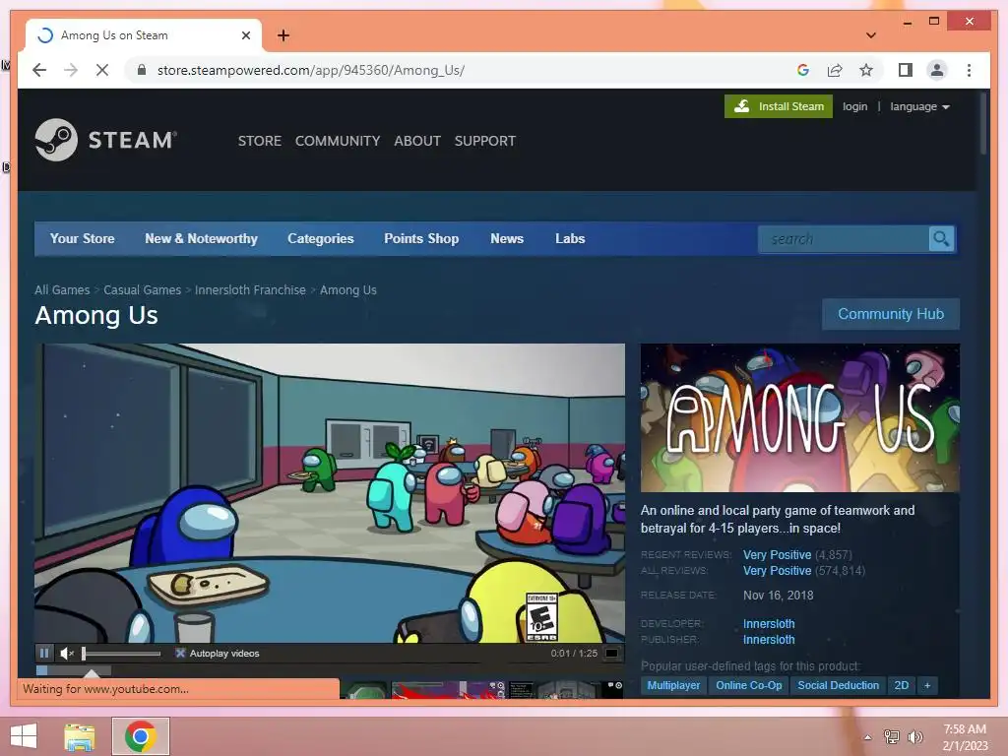Click the page vertical scrollbar
This screenshot has width=1008, height=756.
click(x=983, y=123)
